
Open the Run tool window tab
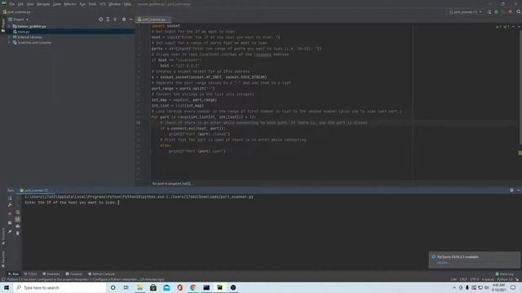click(x=14, y=274)
